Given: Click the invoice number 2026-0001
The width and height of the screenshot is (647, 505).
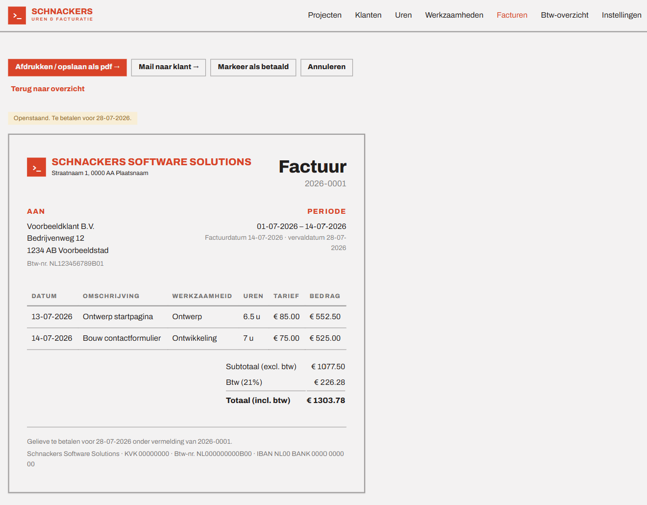Looking at the screenshot, I should click(325, 183).
